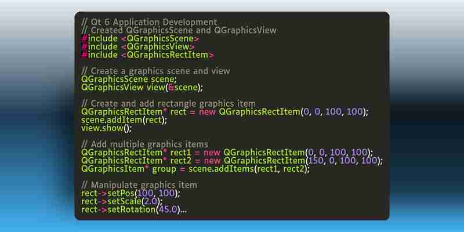Click the line "rect->setRotation(45.0)..."
The width and height of the screenshot is (464, 232).
point(134,210)
